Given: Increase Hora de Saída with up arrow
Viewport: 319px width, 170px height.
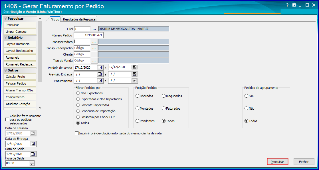Looking at the screenshot, I should 32,162.
